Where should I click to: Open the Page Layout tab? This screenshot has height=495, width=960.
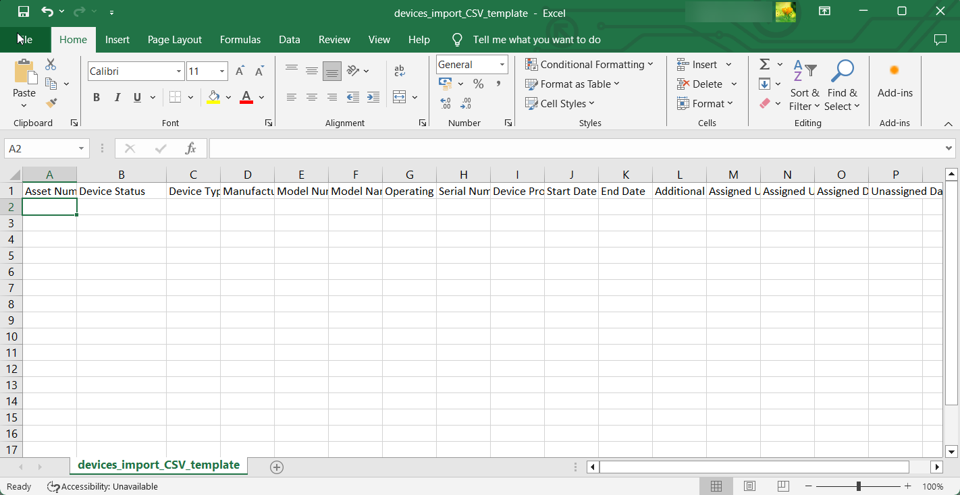coord(175,40)
